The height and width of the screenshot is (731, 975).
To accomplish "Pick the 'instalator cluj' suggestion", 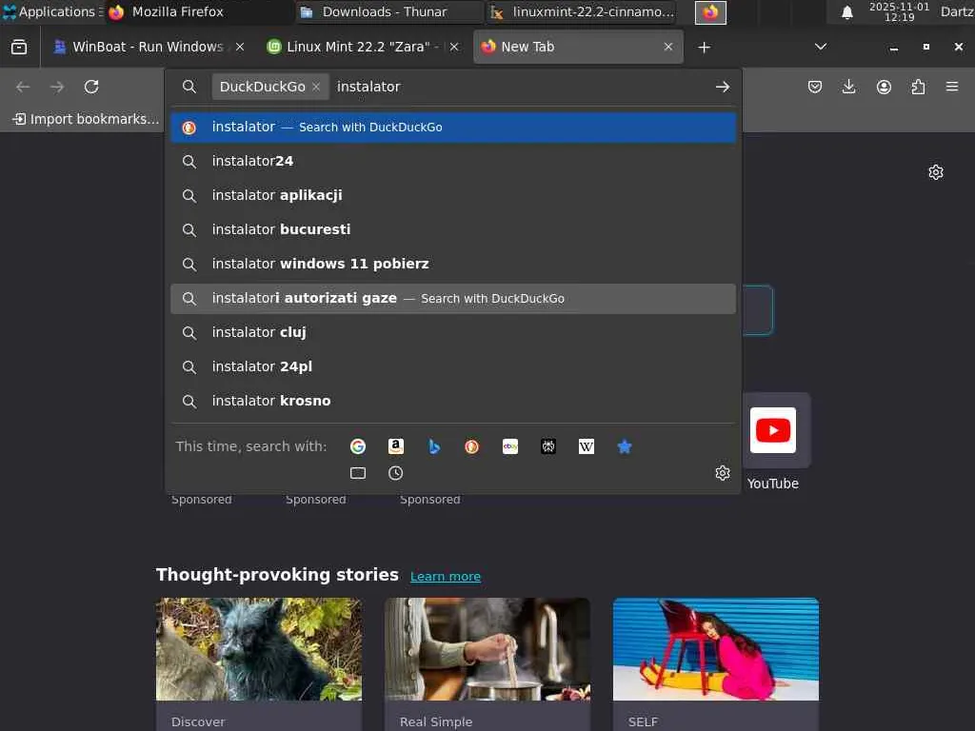I will click(x=453, y=333).
